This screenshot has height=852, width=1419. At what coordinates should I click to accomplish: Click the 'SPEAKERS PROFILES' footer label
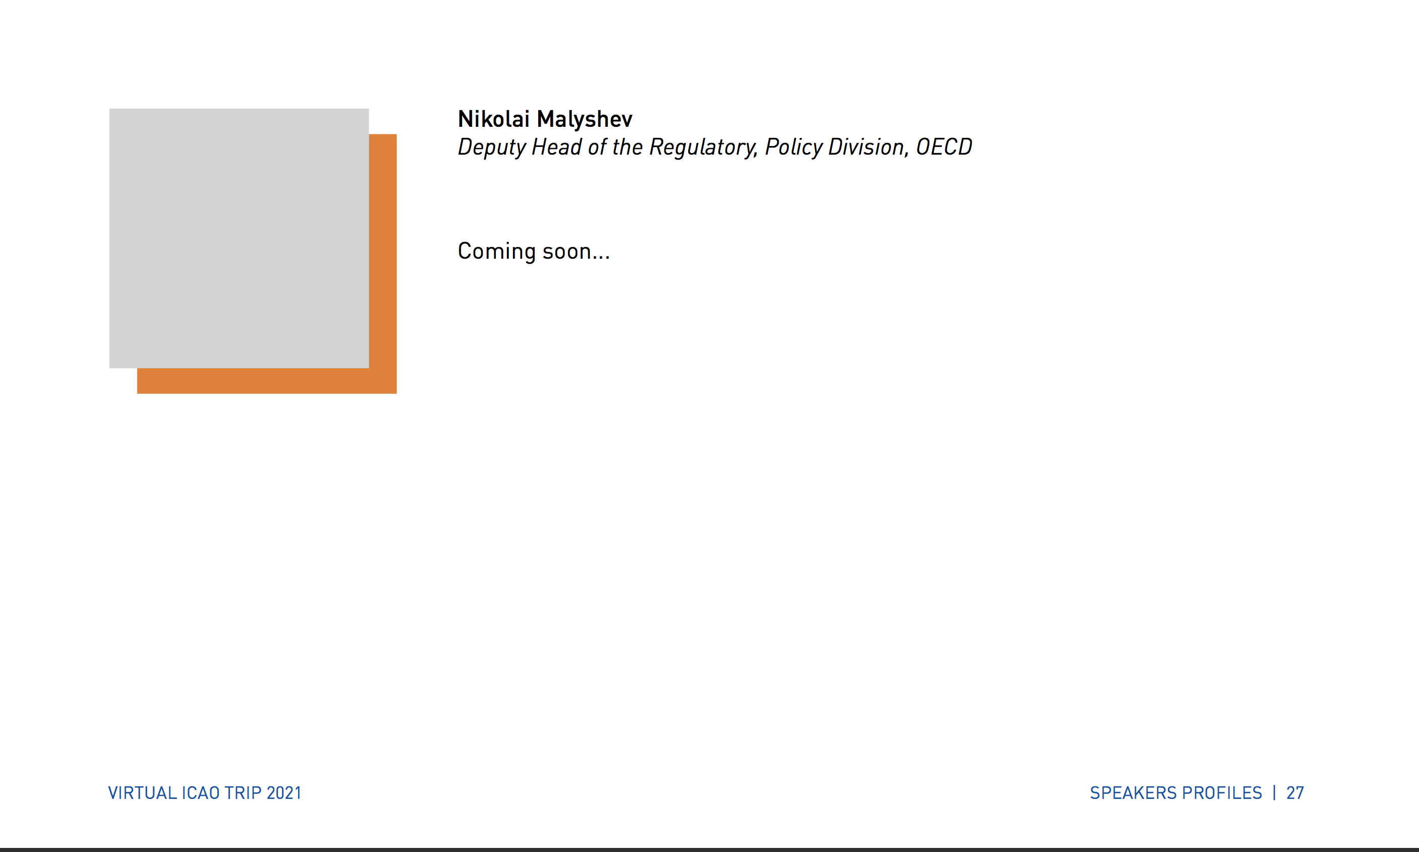[1175, 793]
